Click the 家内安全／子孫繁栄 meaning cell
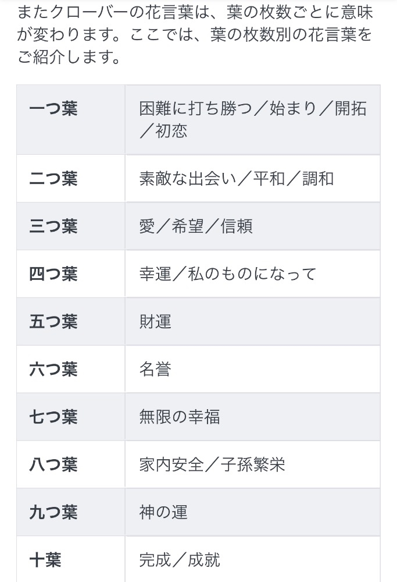The width and height of the screenshot is (397, 582). click(252, 464)
